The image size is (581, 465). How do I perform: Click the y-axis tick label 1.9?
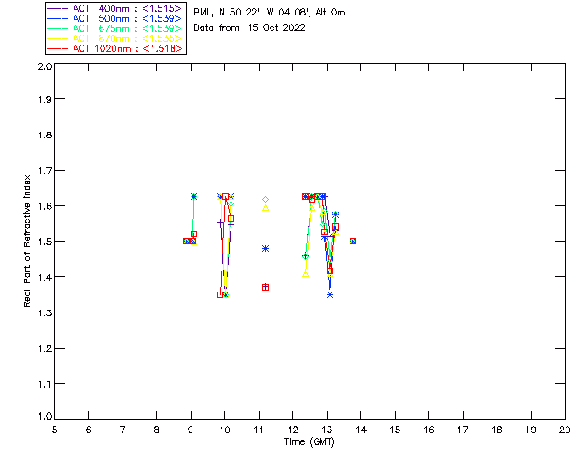pos(44,99)
